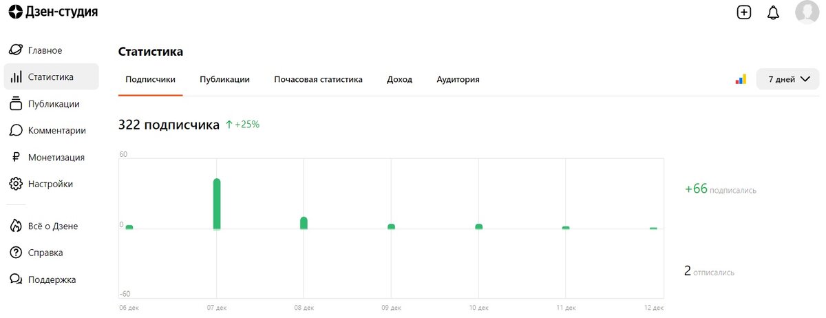Click the Статистика bar-chart sidebar icon

[x=15, y=77]
